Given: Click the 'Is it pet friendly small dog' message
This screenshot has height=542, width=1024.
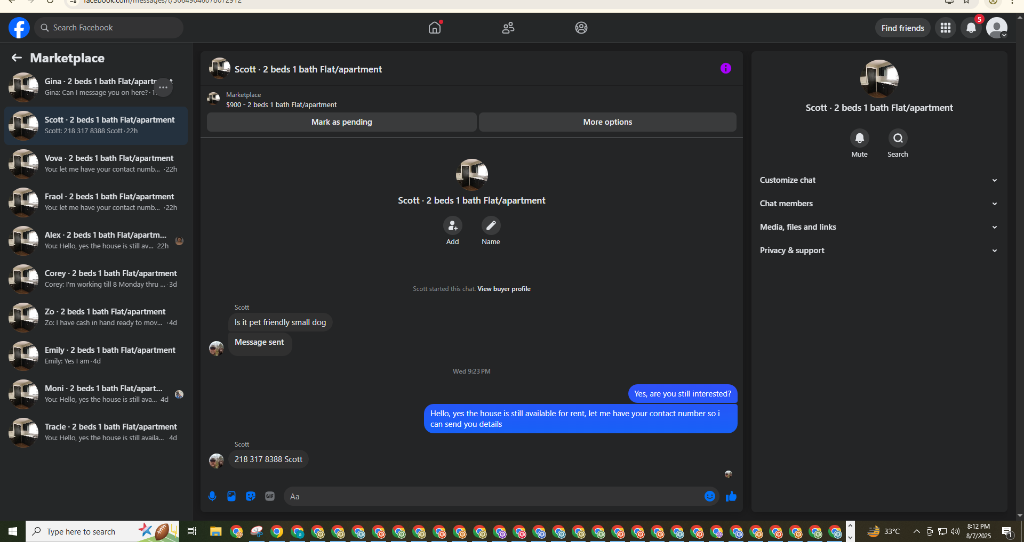Looking at the screenshot, I should click(280, 322).
